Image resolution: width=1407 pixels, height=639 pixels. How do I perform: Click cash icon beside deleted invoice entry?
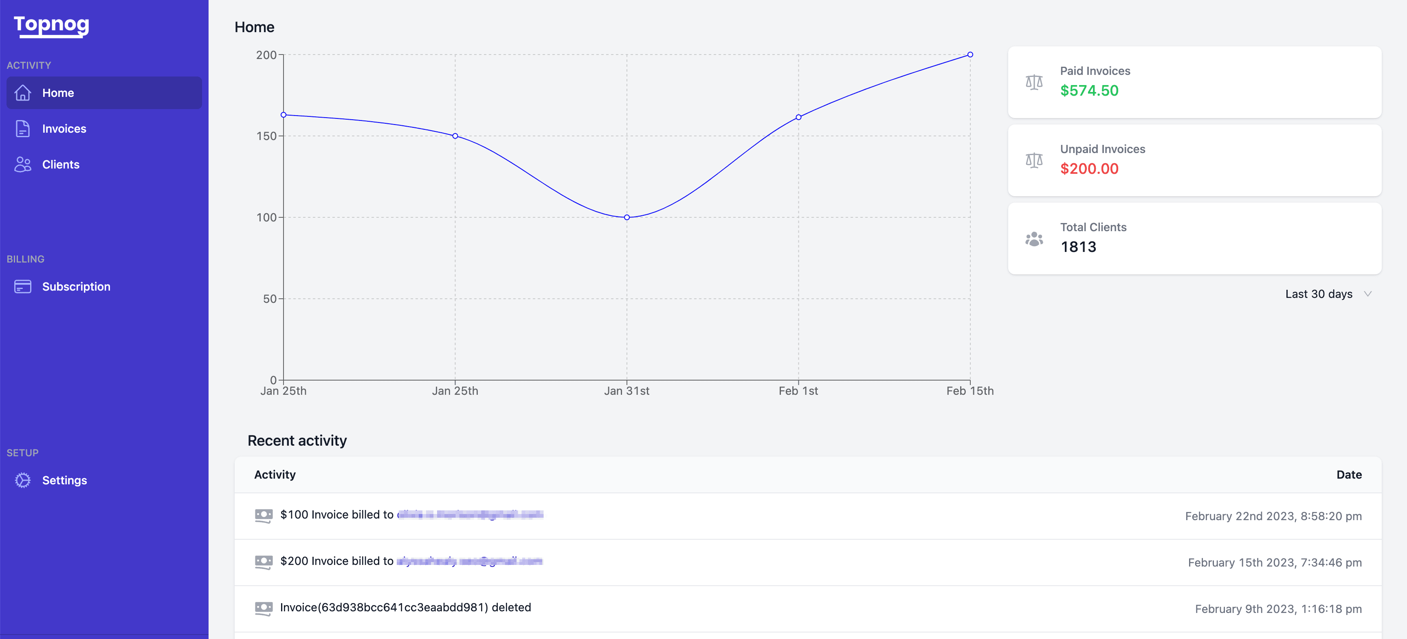[264, 608]
